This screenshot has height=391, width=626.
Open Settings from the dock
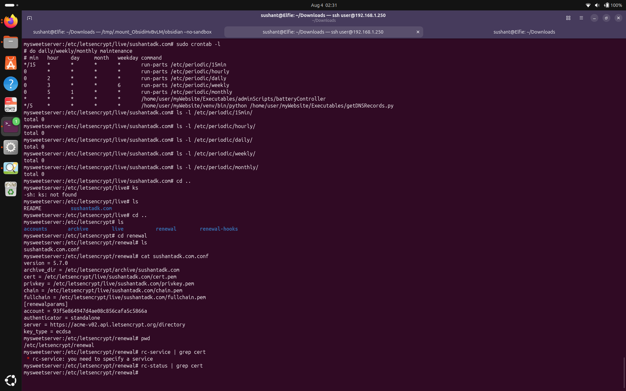(11, 147)
